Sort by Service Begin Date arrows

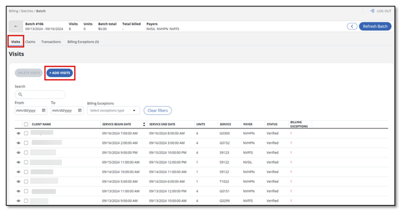click(x=144, y=124)
